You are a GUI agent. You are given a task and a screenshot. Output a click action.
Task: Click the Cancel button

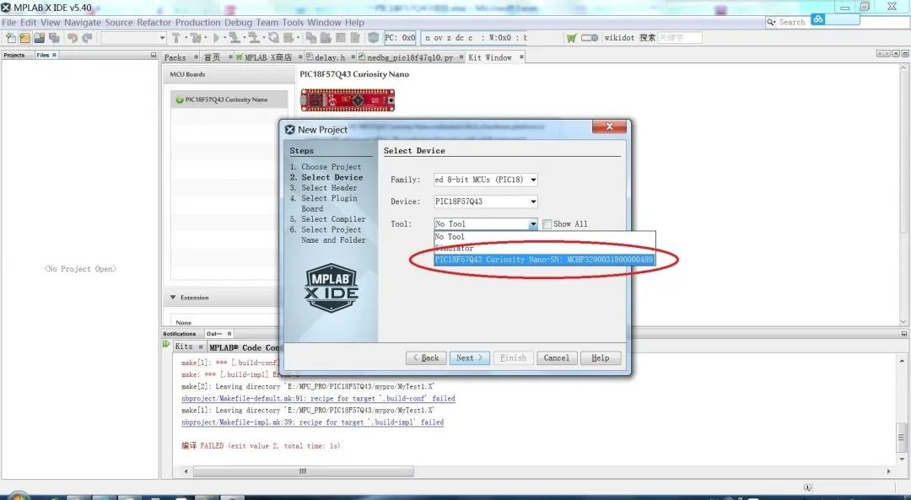coord(556,358)
